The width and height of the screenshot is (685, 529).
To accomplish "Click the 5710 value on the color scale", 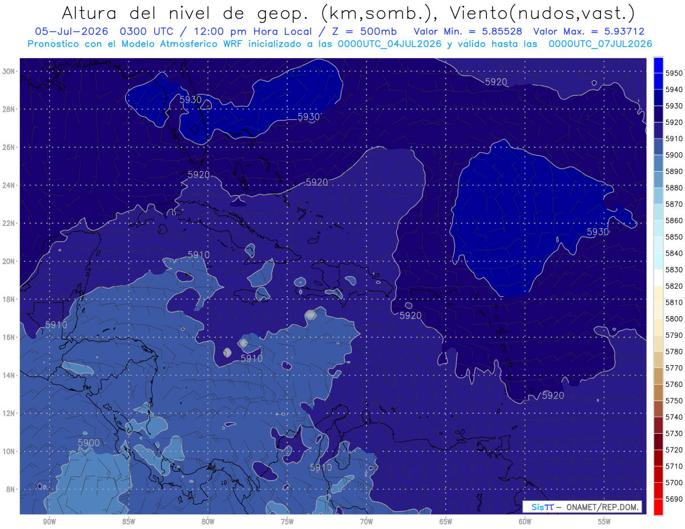I will [674, 466].
